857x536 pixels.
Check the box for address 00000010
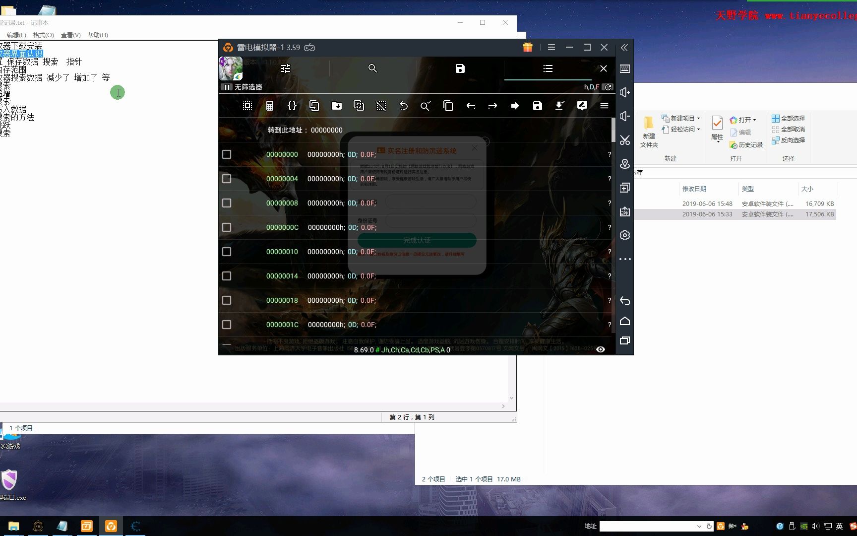pyautogui.click(x=227, y=252)
